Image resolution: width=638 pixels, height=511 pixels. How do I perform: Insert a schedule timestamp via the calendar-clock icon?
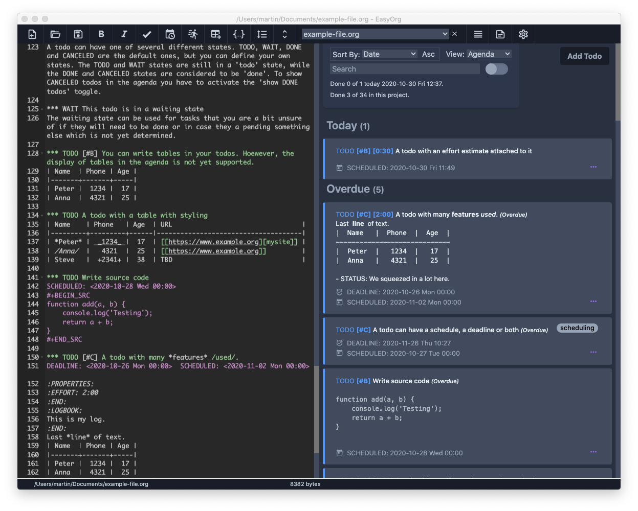[x=170, y=34]
